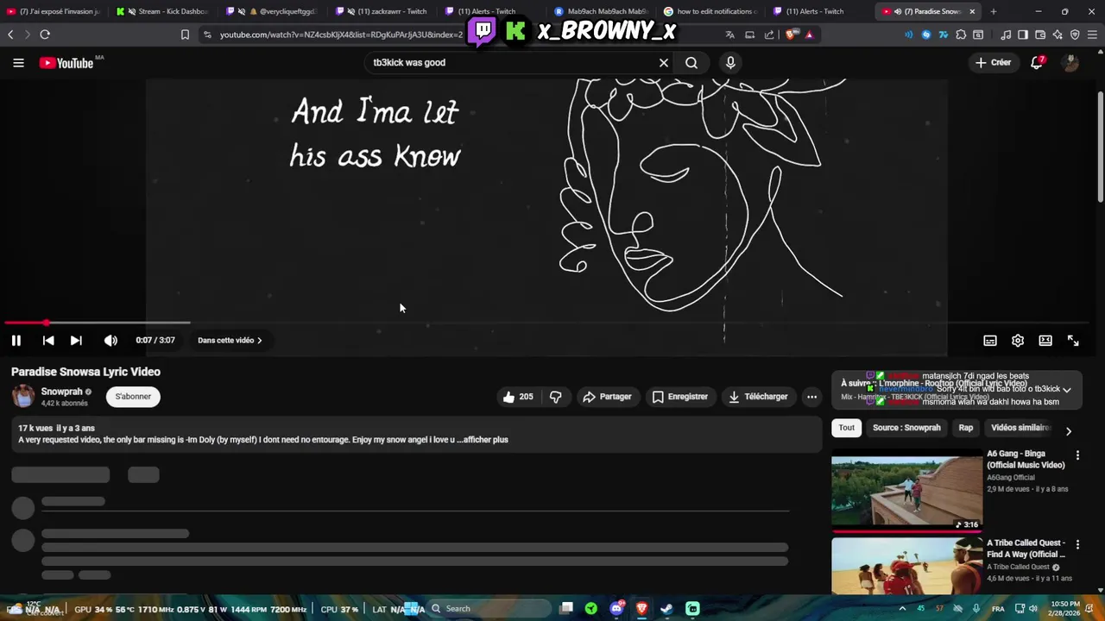Reload the page
This screenshot has height=621, width=1105.
pyautogui.click(x=45, y=34)
